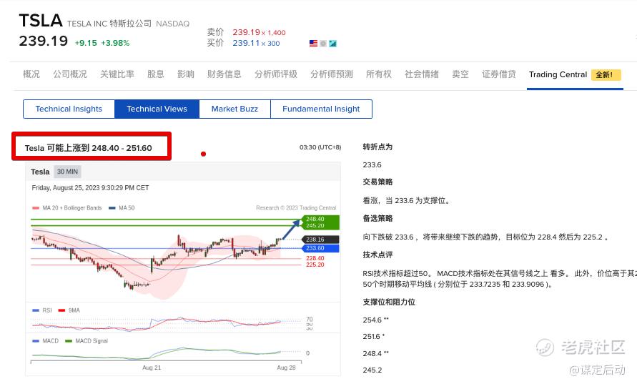Switch to the 卖空 tab
The image size is (637, 384).
click(460, 74)
